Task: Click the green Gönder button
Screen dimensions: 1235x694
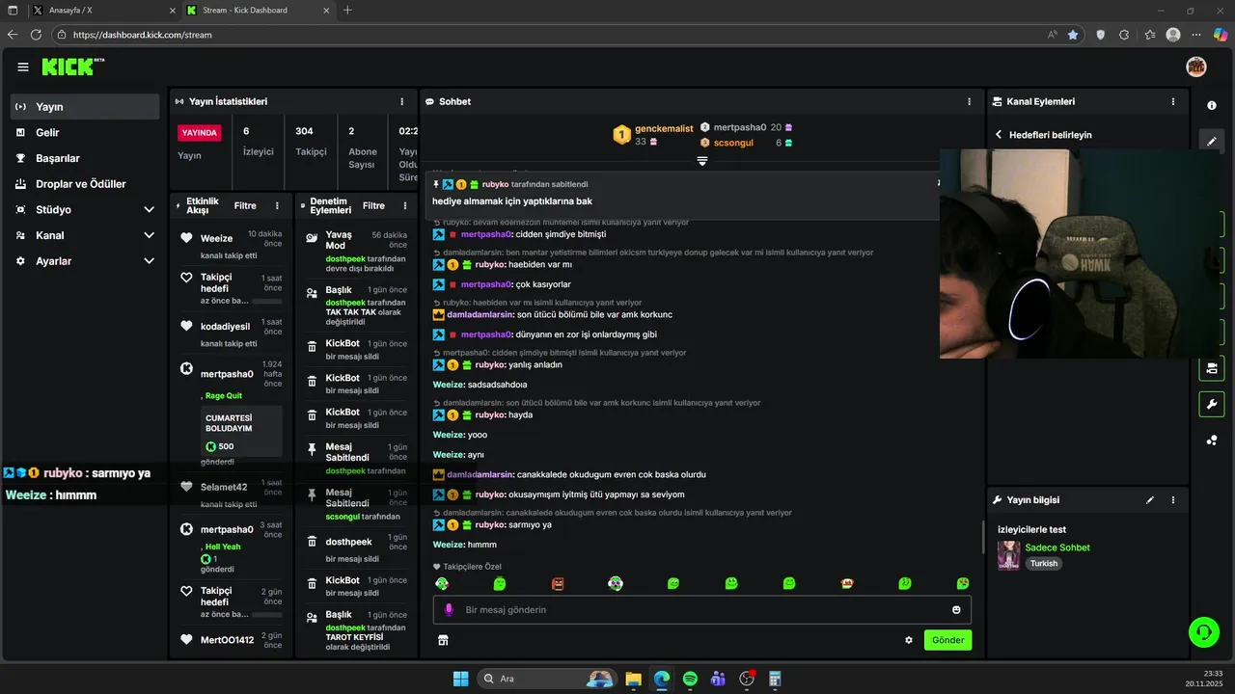Action: [x=947, y=640]
